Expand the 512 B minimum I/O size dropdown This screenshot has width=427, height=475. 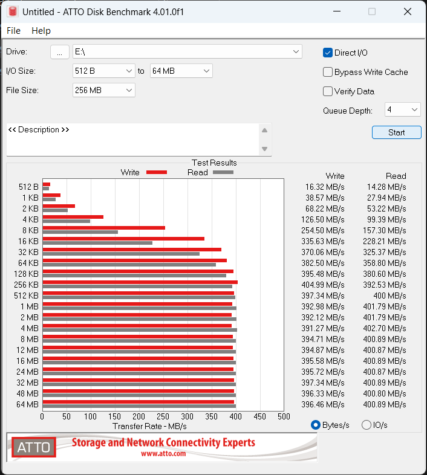coord(129,71)
